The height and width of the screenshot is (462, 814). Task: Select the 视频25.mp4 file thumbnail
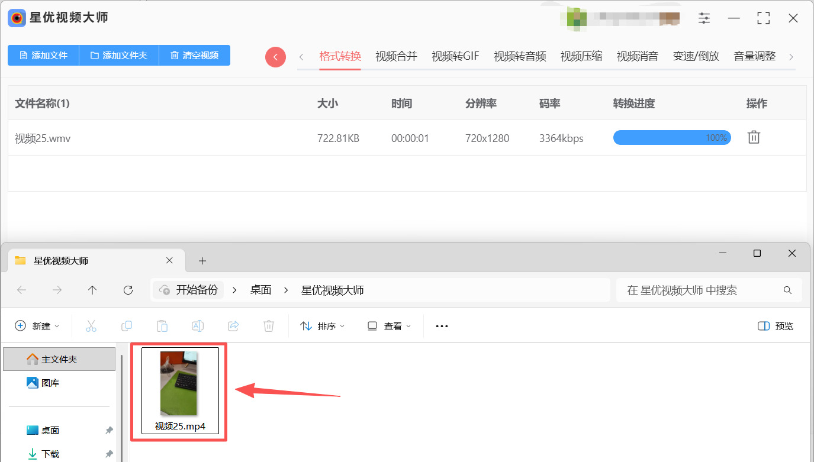coord(179,391)
